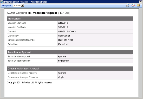Click the phone number (123) 555-1234
Image resolution: width=143 pixels, height=99 pixels.
[x=66, y=40]
